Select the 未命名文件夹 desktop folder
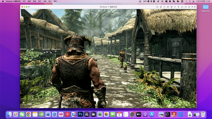The width and height of the screenshot is (212, 119). (206, 8)
